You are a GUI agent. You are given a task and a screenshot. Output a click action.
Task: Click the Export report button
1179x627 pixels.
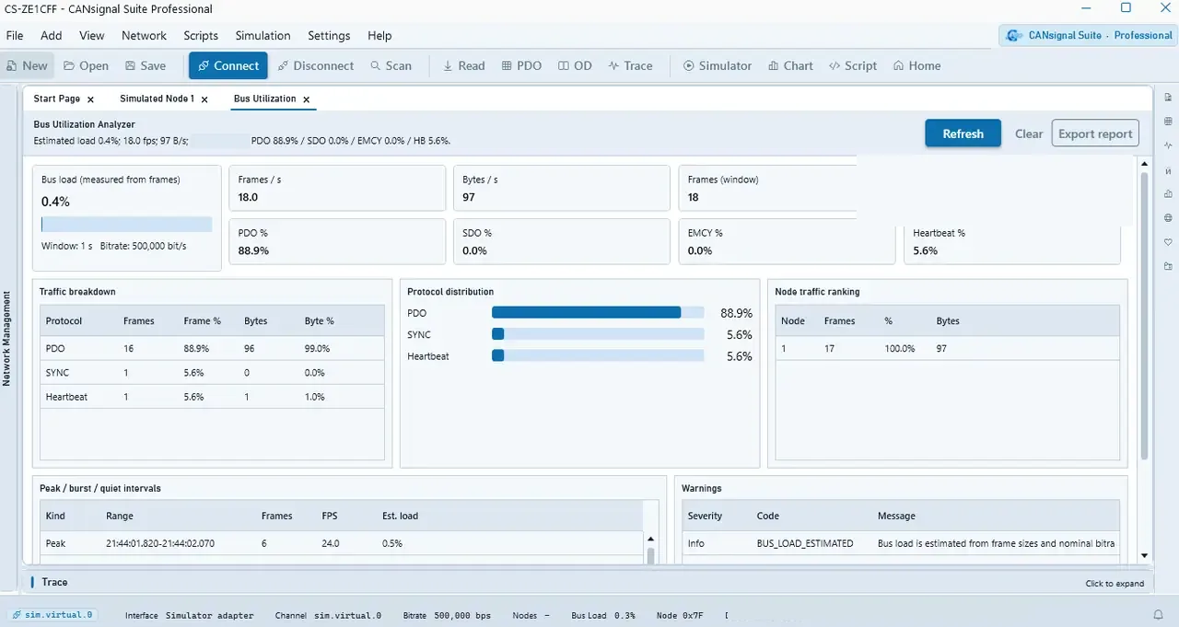(x=1095, y=134)
